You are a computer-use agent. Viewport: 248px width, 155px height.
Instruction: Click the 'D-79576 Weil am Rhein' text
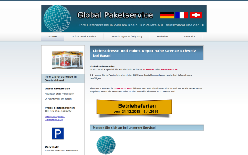click(x=58, y=99)
